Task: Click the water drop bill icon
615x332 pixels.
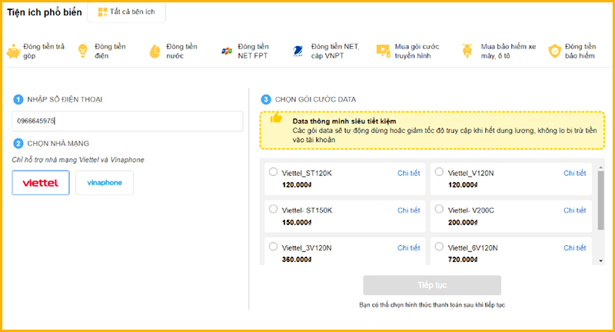Action: point(154,51)
